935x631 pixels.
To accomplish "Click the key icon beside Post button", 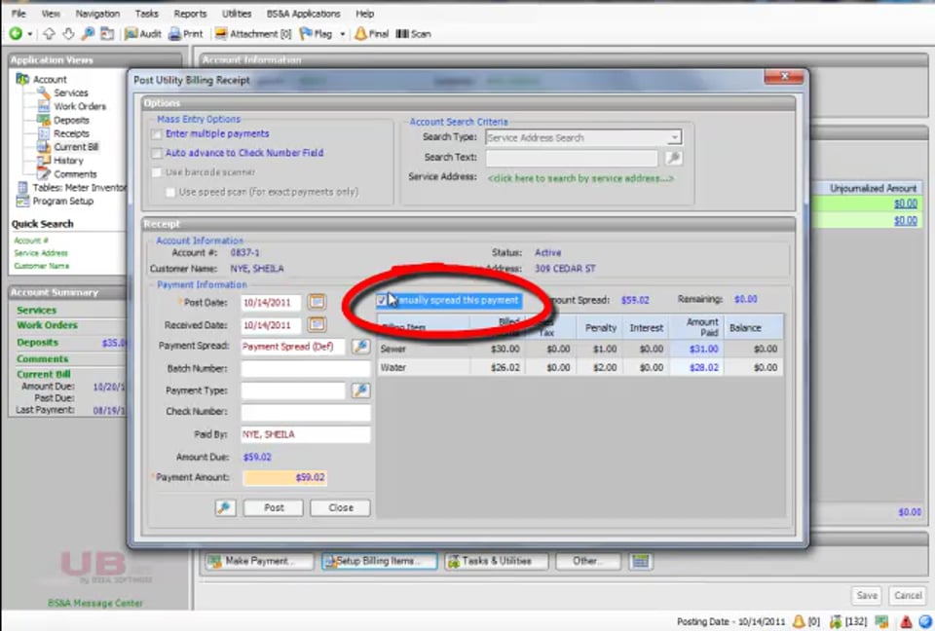I will (225, 507).
